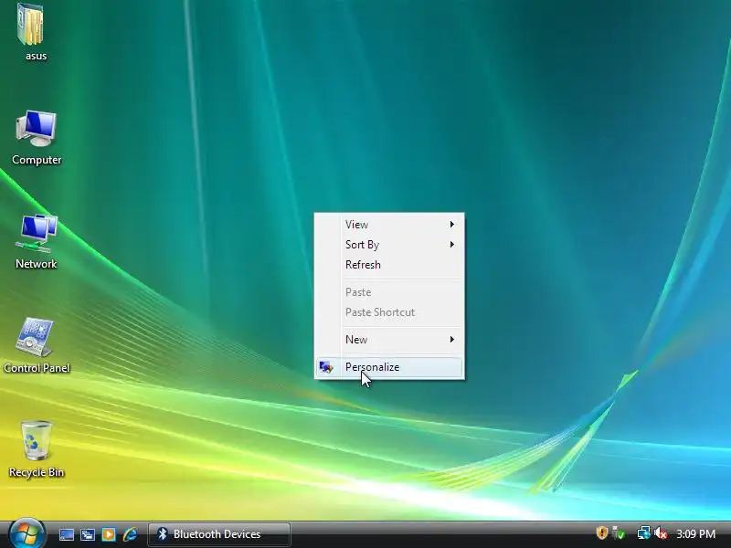Switch to the Bluetooth Devices taskbar button
Screen dimensions: 731x548
[219, 534]
